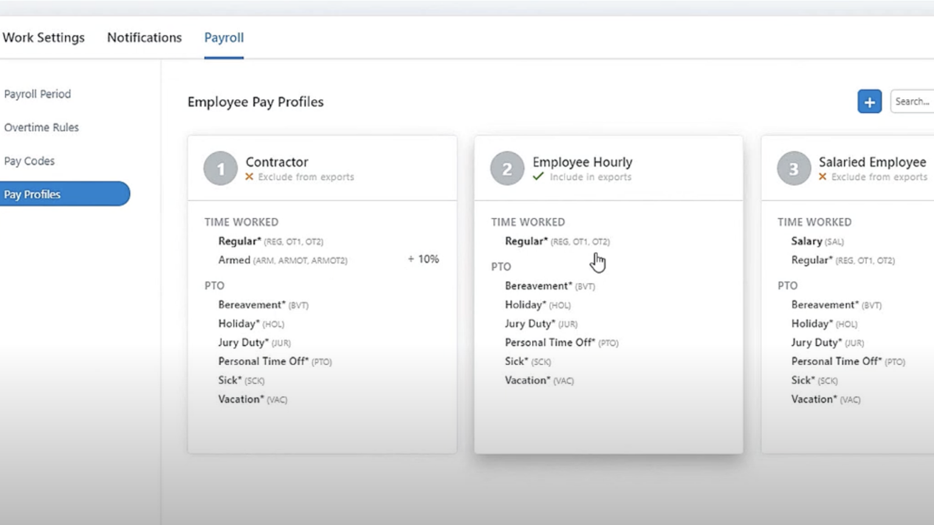Open the Contractor profile title
This screenshot has width=934, height=525.
pyautogui.click(x=277, y=162)
